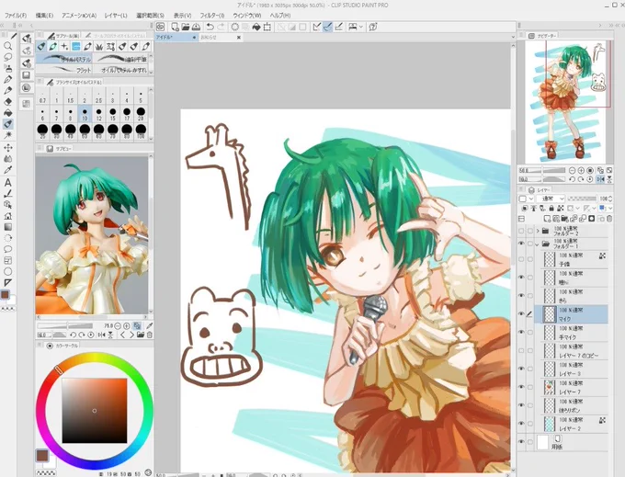The height and width of the screenshot is (477, 625).
Task: Click the Lock layer padlock icon
Action: 551,209
